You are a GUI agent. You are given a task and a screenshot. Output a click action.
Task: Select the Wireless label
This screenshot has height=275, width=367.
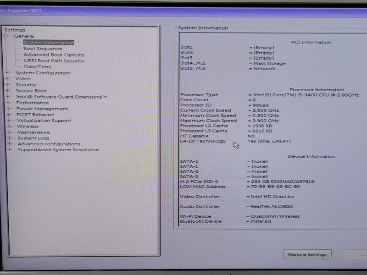pos(28,126)
